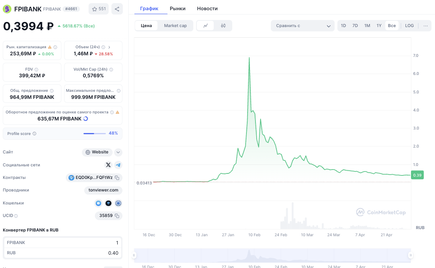Image resolution: width=435 pixels, height=268 pixels.
Task: Set chart range to 7D
Action: click(355, 26)
